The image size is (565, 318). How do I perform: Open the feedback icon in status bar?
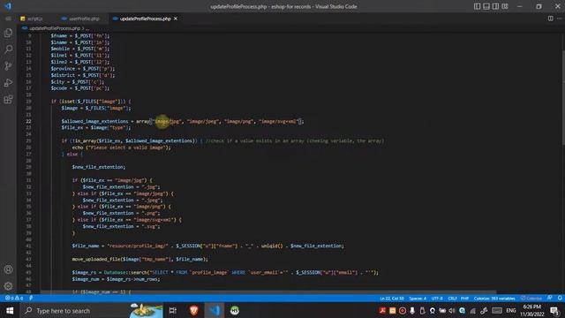(550, 299)
